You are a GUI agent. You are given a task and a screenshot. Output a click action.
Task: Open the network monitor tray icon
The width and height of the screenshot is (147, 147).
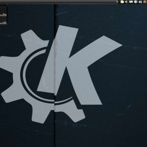point(140,2)
